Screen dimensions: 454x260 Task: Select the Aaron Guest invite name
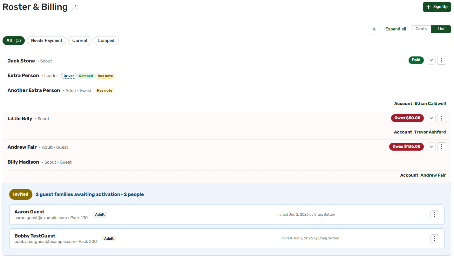pyautogui.click(x=30, y=212)
